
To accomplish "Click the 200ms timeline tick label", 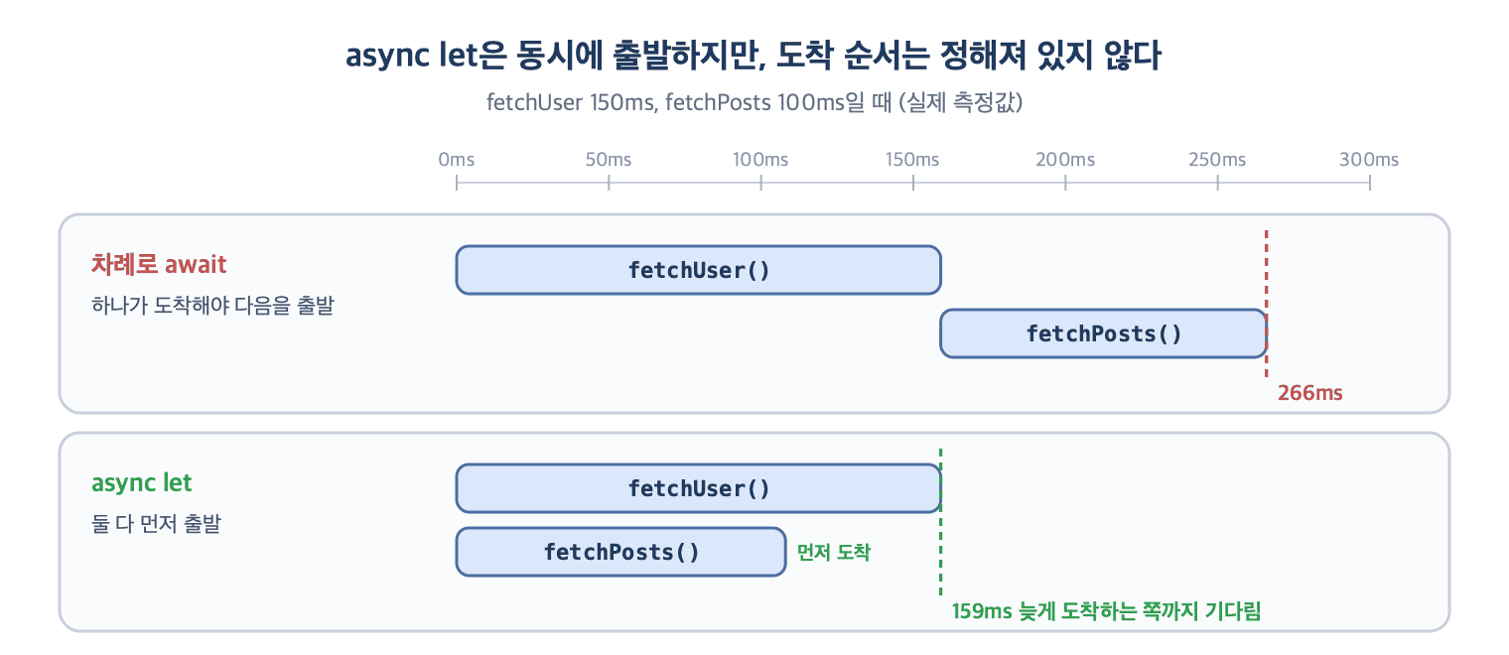I will (x=1065, y=160).
